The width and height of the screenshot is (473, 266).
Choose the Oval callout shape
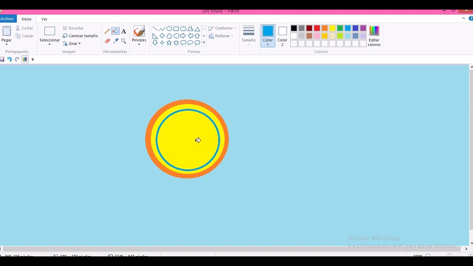click(x=190, y=43)
